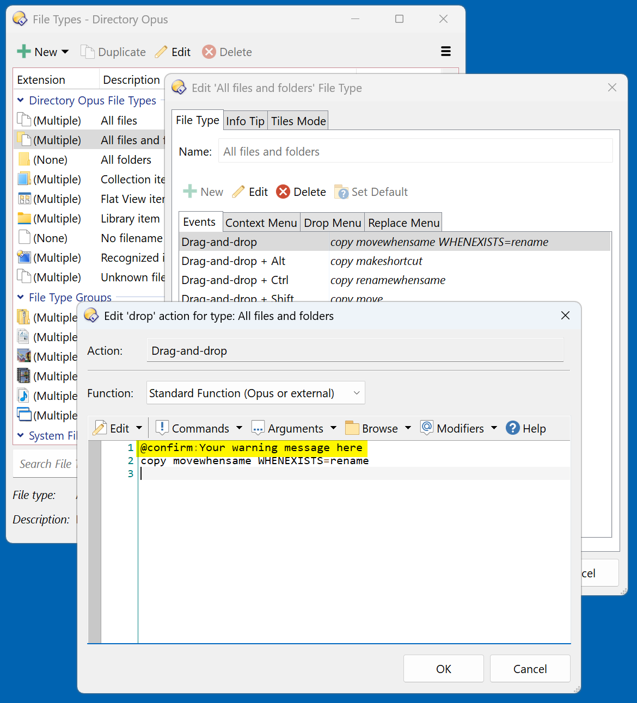Click Cancel in the drop action dialog
Screen dimensions: 637x703
(530, 669)
